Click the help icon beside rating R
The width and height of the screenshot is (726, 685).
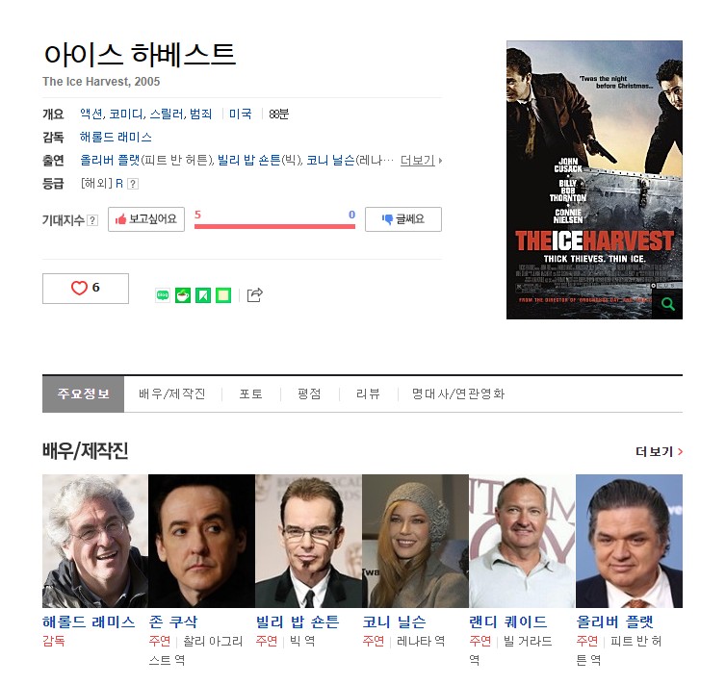(x=133, y=184)
